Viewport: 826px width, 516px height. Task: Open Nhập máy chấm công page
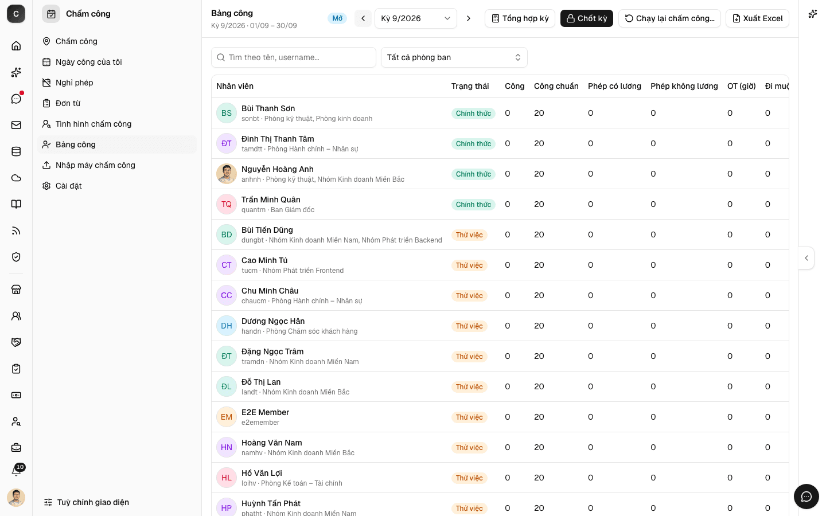tap(117, 165)
